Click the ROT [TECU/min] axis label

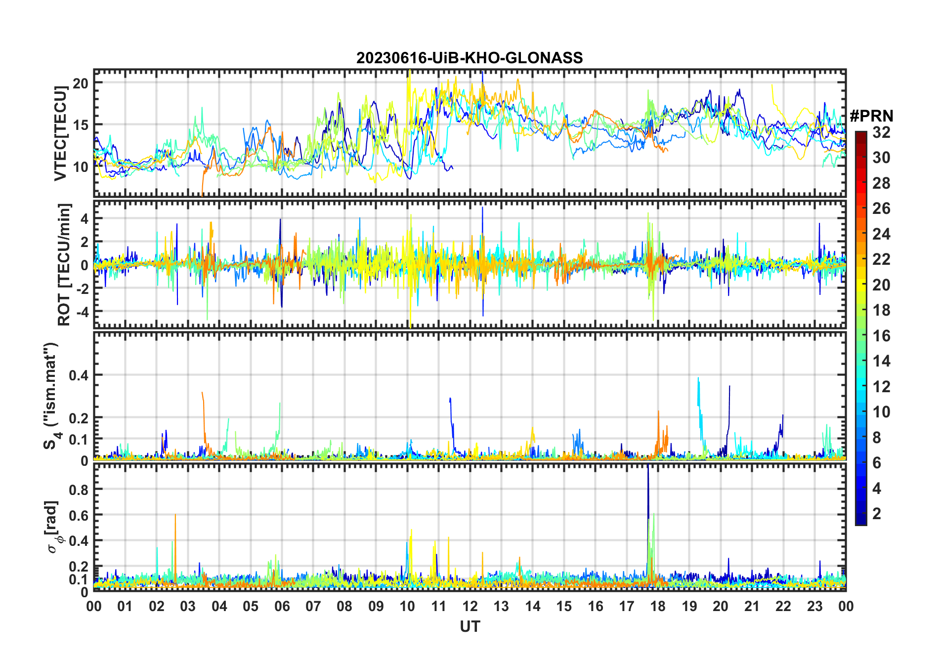point(64,264)
